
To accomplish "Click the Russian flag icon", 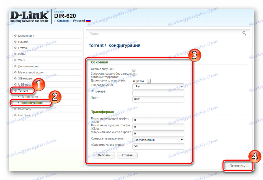I will [88, 21].
